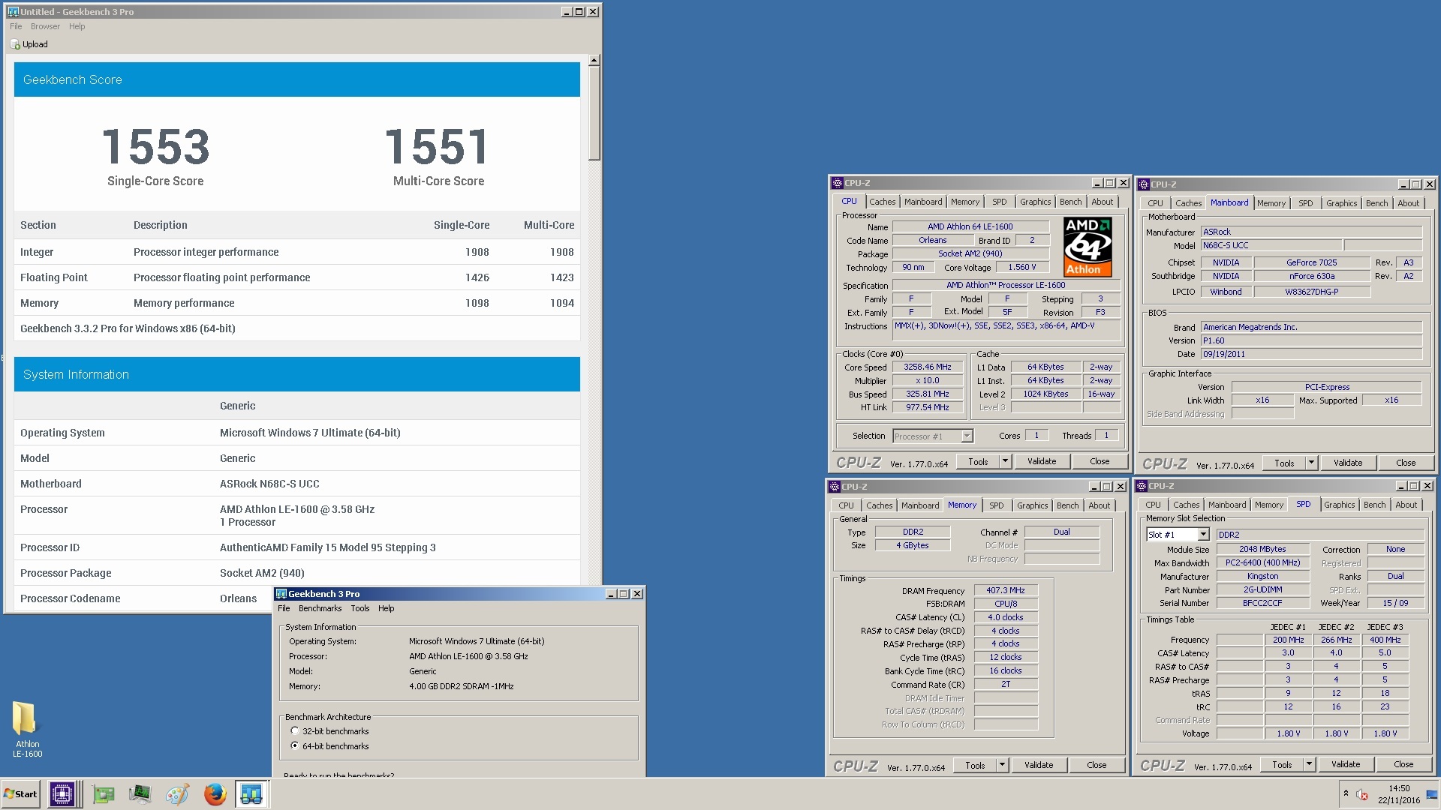Click the Single-Core Score 1553

tap(155, 147)
